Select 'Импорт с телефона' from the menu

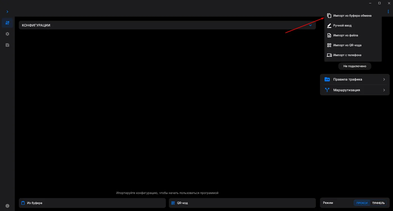click(353, 55)
